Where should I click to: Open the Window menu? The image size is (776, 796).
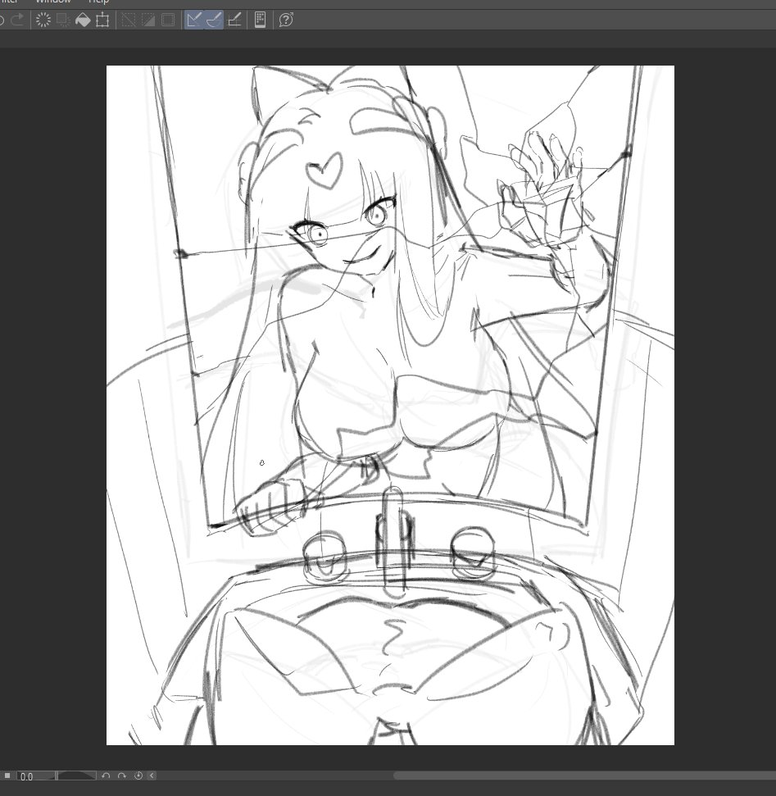click(x=52, y=2)
